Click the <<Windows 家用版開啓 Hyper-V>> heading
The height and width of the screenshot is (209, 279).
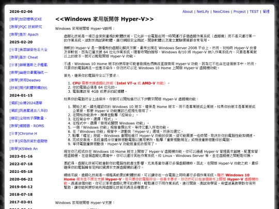click(x=104, y=19)
